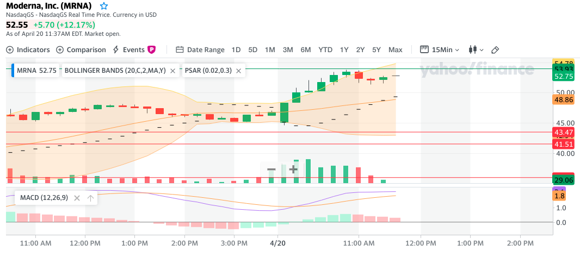Viewport: 580px width, 263px height.
Task: Add Moderna to watchlist with star icon
Action: (104, 5)
